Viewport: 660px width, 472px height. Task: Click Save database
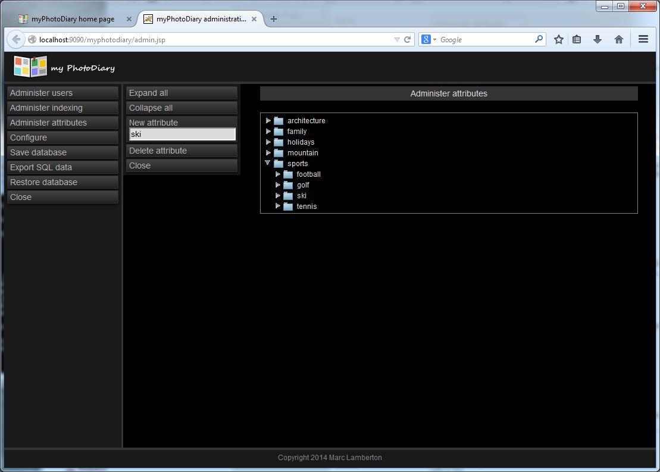[62, 152]
